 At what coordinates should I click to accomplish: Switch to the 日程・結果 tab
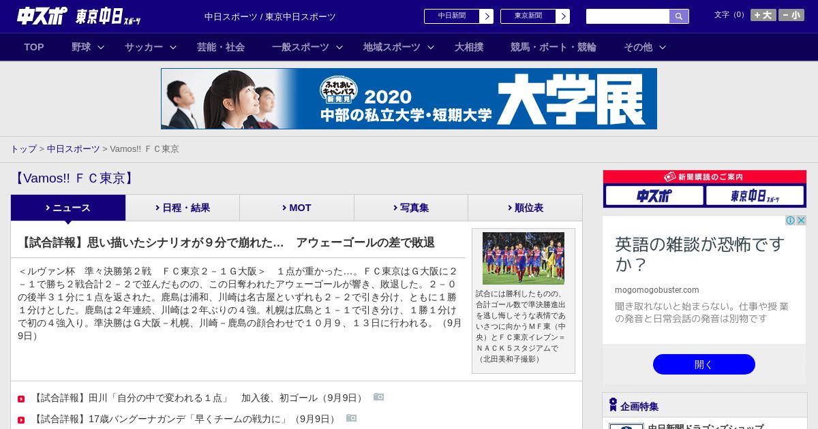point(183,208)
